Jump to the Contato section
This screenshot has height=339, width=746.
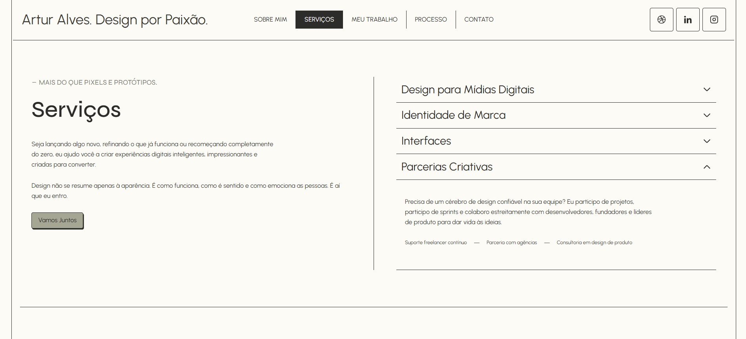point(479,20)
